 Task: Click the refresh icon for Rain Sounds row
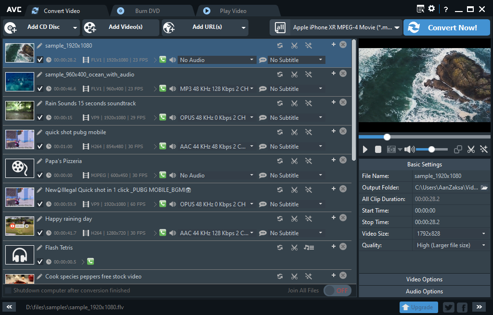pyautogui.click(x=280, y=103)
